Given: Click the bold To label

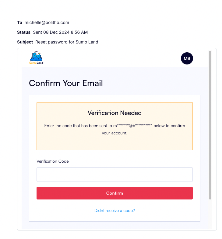Looking at the screenshot, I should coord(19,23).
